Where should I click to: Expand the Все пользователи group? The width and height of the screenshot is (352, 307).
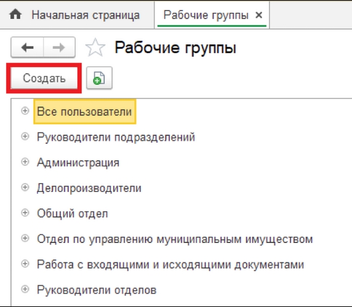point(25,111)
